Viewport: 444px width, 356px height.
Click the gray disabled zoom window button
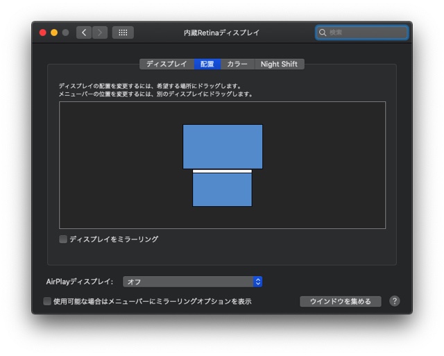pyautogui.click(x=65, y=33)
